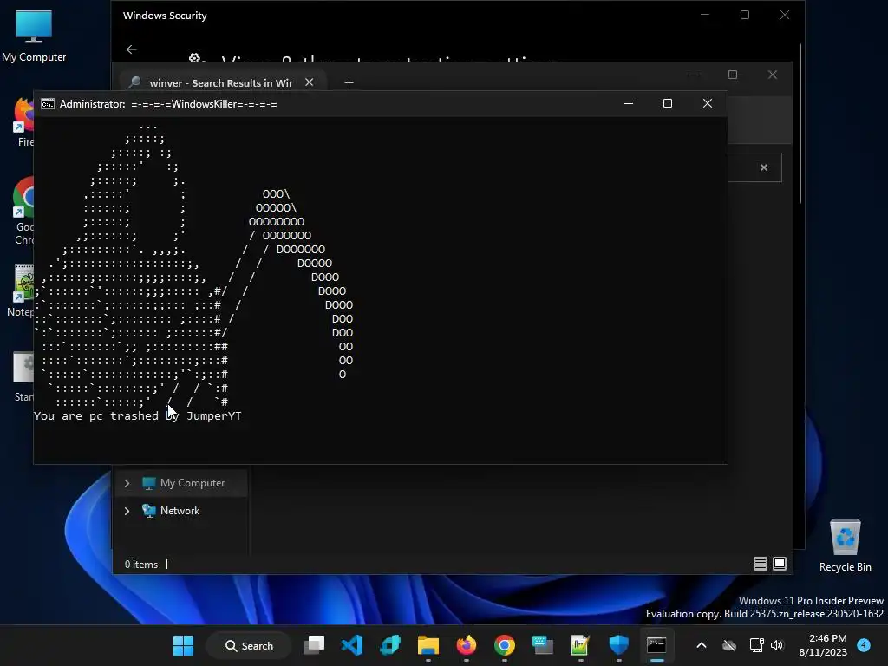Open the notification count badge

[864, 645]
